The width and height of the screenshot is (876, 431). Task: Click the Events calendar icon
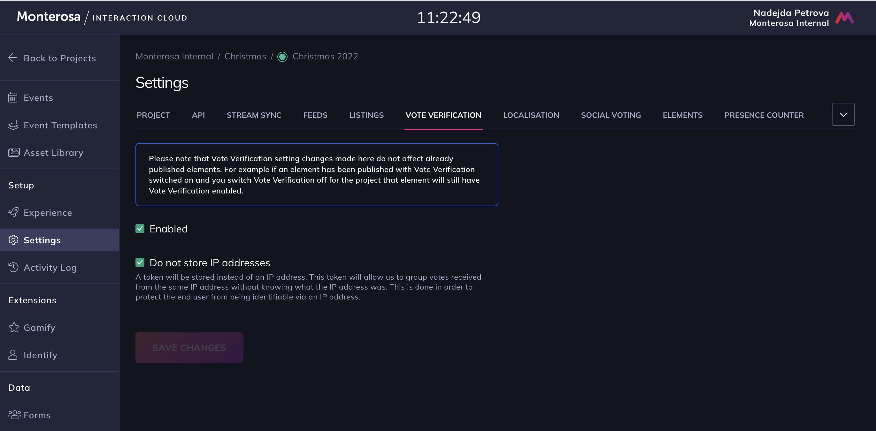coord(13,98)
